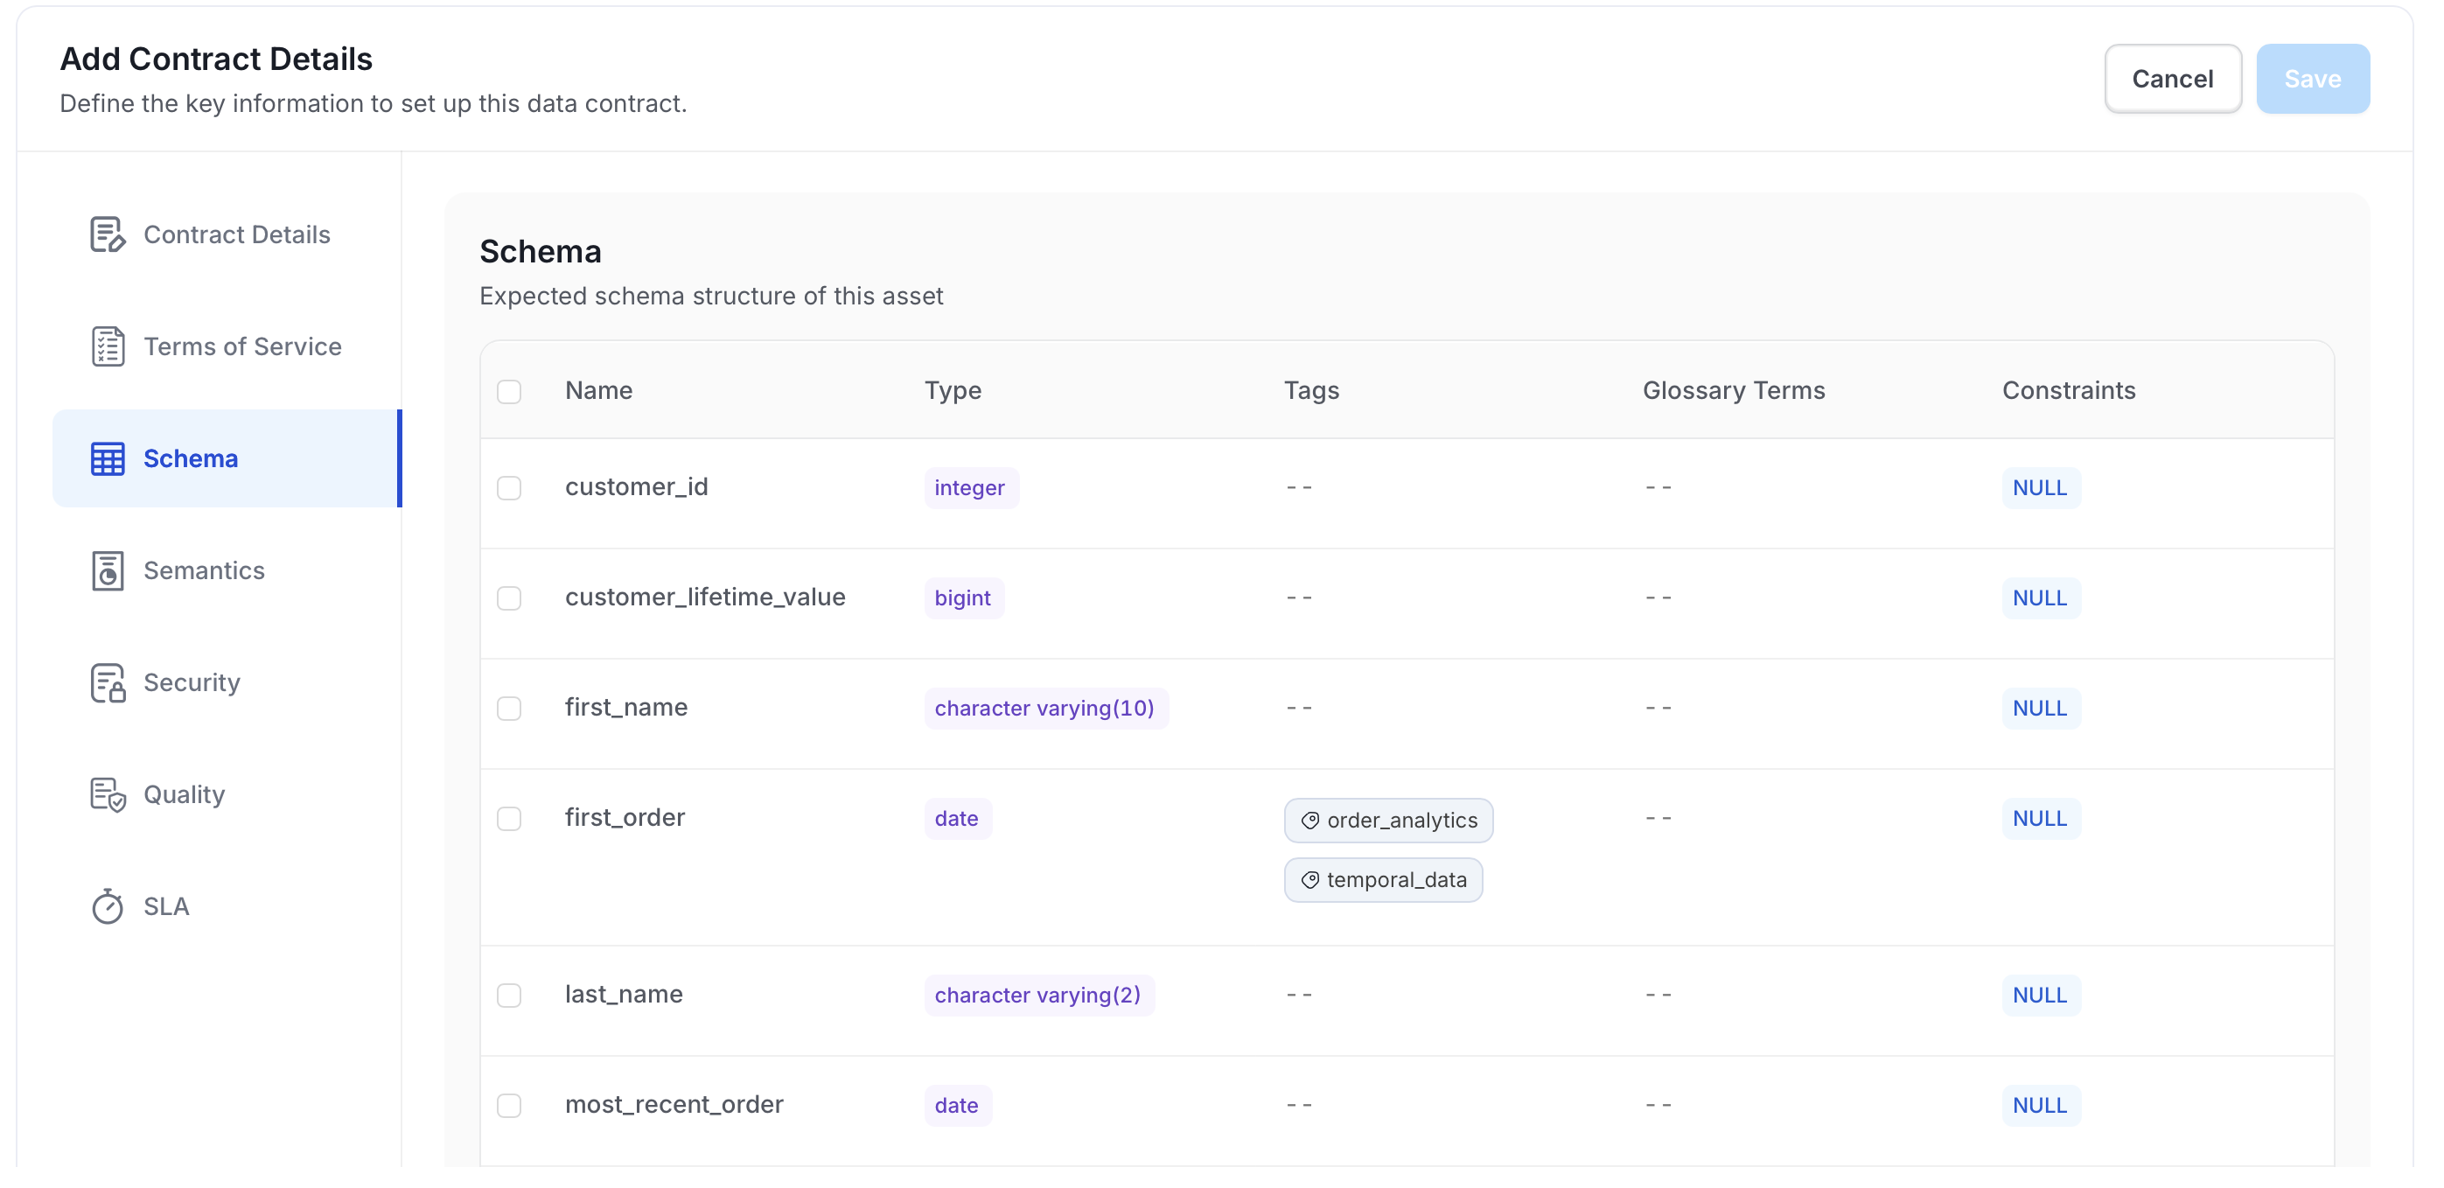Click the Schema table grid icon
This screenshot has width=2444, height=1188.
pos(108,458)
